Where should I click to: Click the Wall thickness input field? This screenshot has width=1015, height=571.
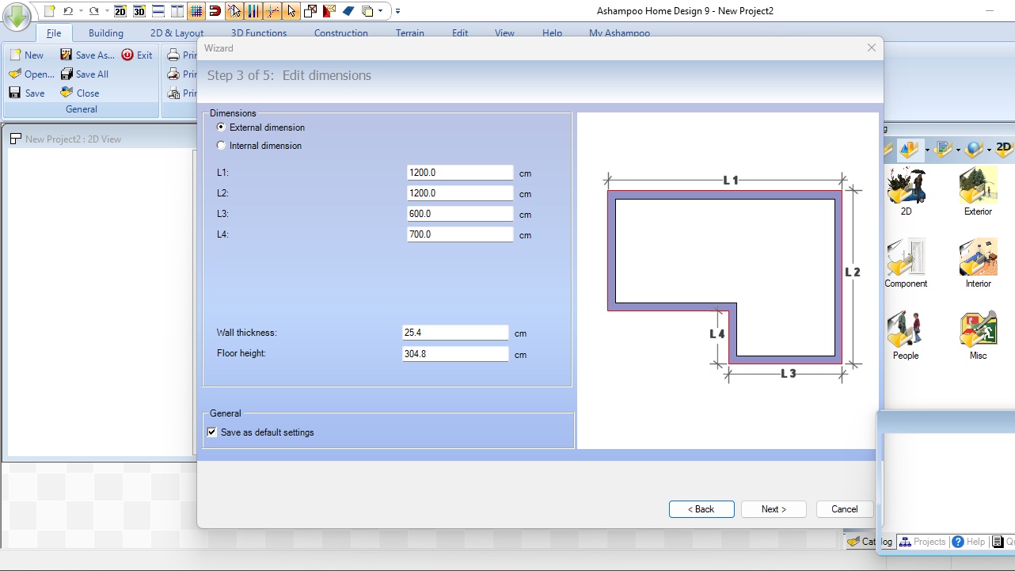pos(455,333)
